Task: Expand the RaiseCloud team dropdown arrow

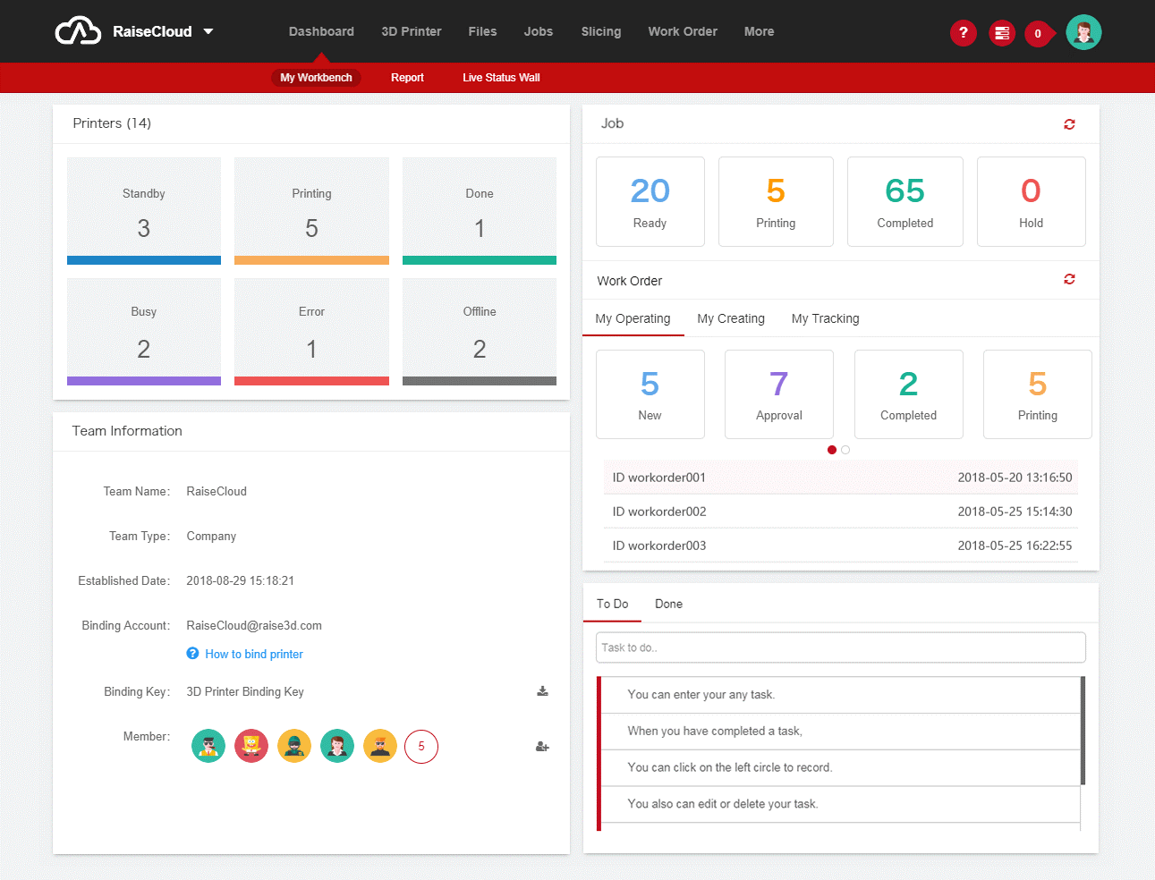Action: (208, 31)
